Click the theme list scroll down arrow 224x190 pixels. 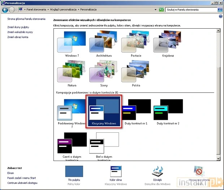point(218,159)
